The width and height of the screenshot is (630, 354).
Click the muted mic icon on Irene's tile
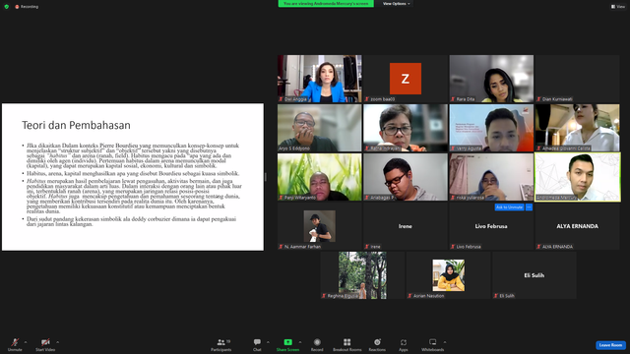(x=367, y=247)
